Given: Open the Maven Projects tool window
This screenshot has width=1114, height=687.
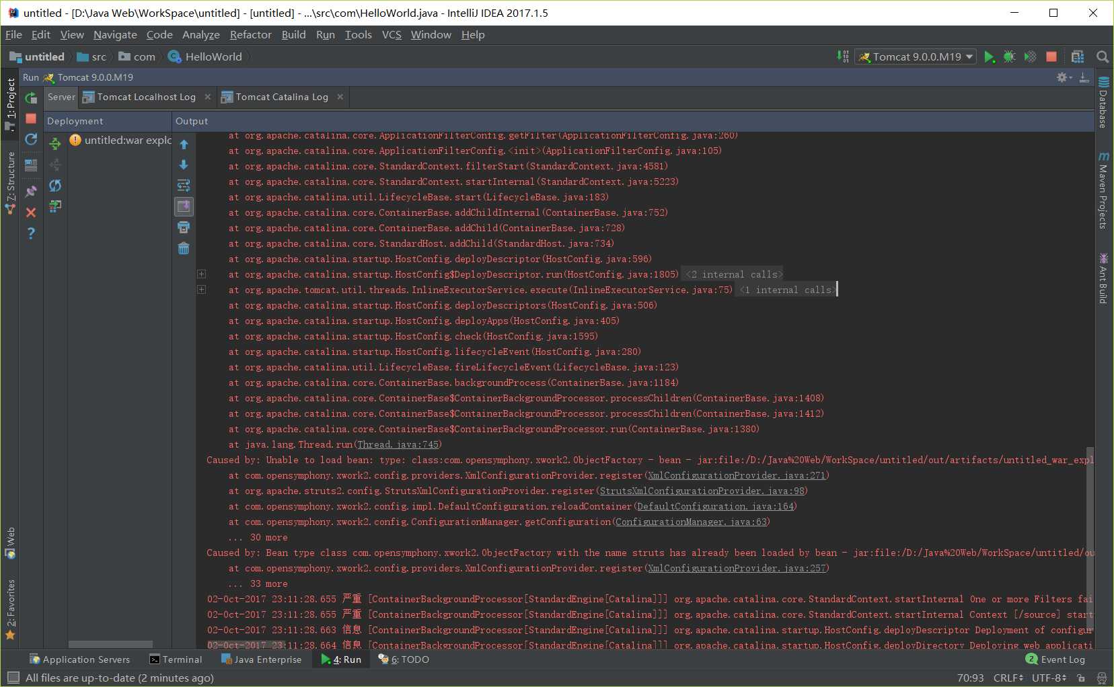Looking at the screenshot, I should (x=1103, y=192).
